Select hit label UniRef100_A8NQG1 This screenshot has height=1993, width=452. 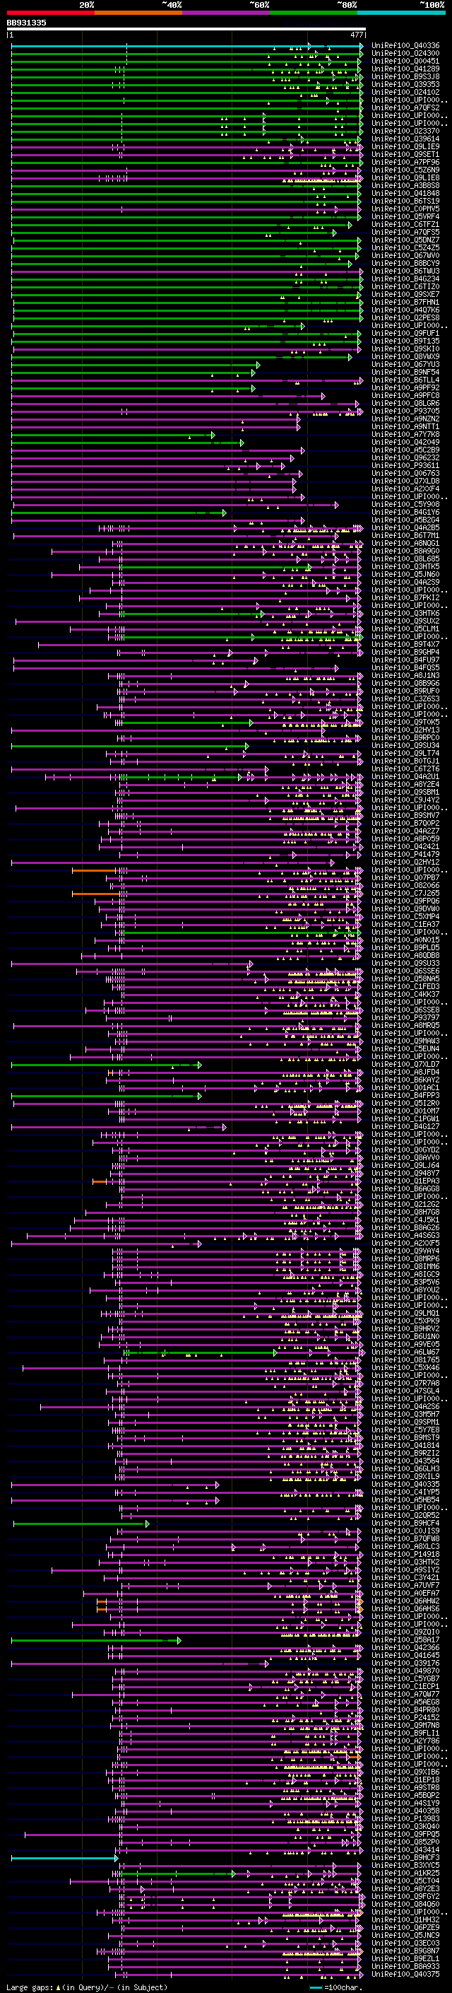tap(405, 544)
